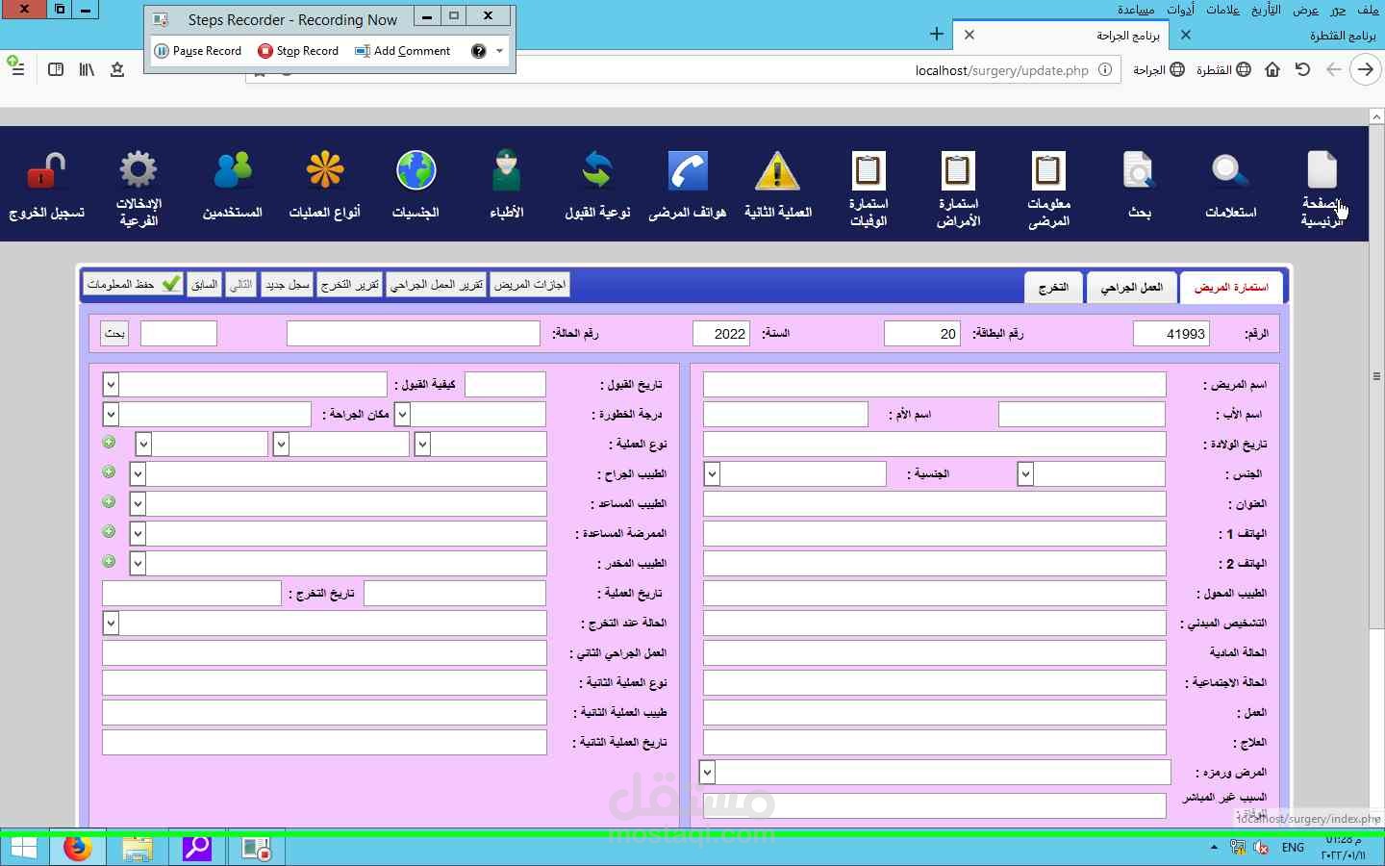The height and width of the screenshot is (866, 1385).
Task: Click the بحث button beside رقم الحالة
Action: (114, 333)
